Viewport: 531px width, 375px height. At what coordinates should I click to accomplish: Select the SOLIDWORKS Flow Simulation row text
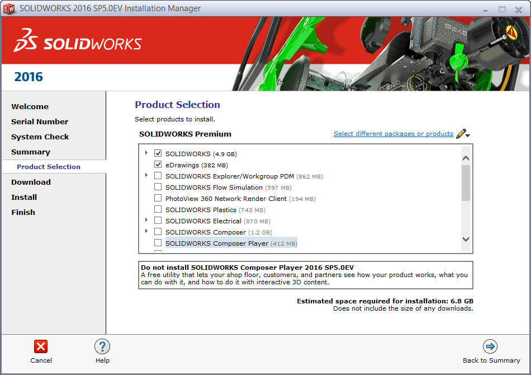[229, 187]
